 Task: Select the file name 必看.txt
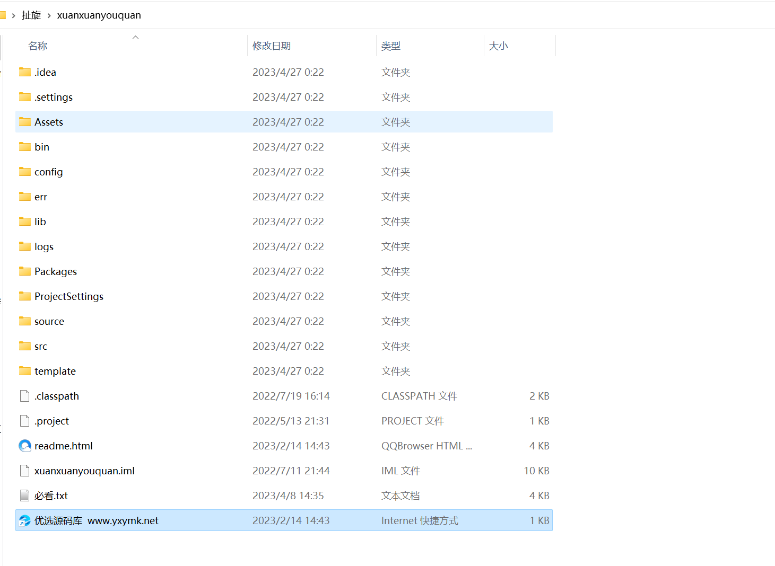(51, 496)
